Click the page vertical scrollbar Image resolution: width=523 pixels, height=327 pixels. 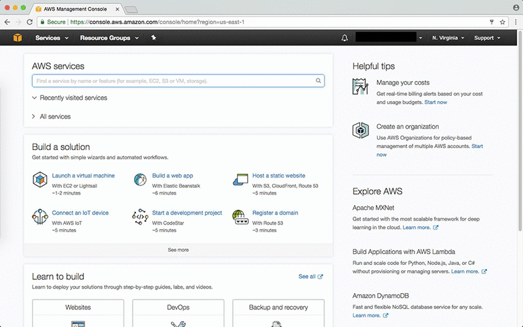coord(520,131)
